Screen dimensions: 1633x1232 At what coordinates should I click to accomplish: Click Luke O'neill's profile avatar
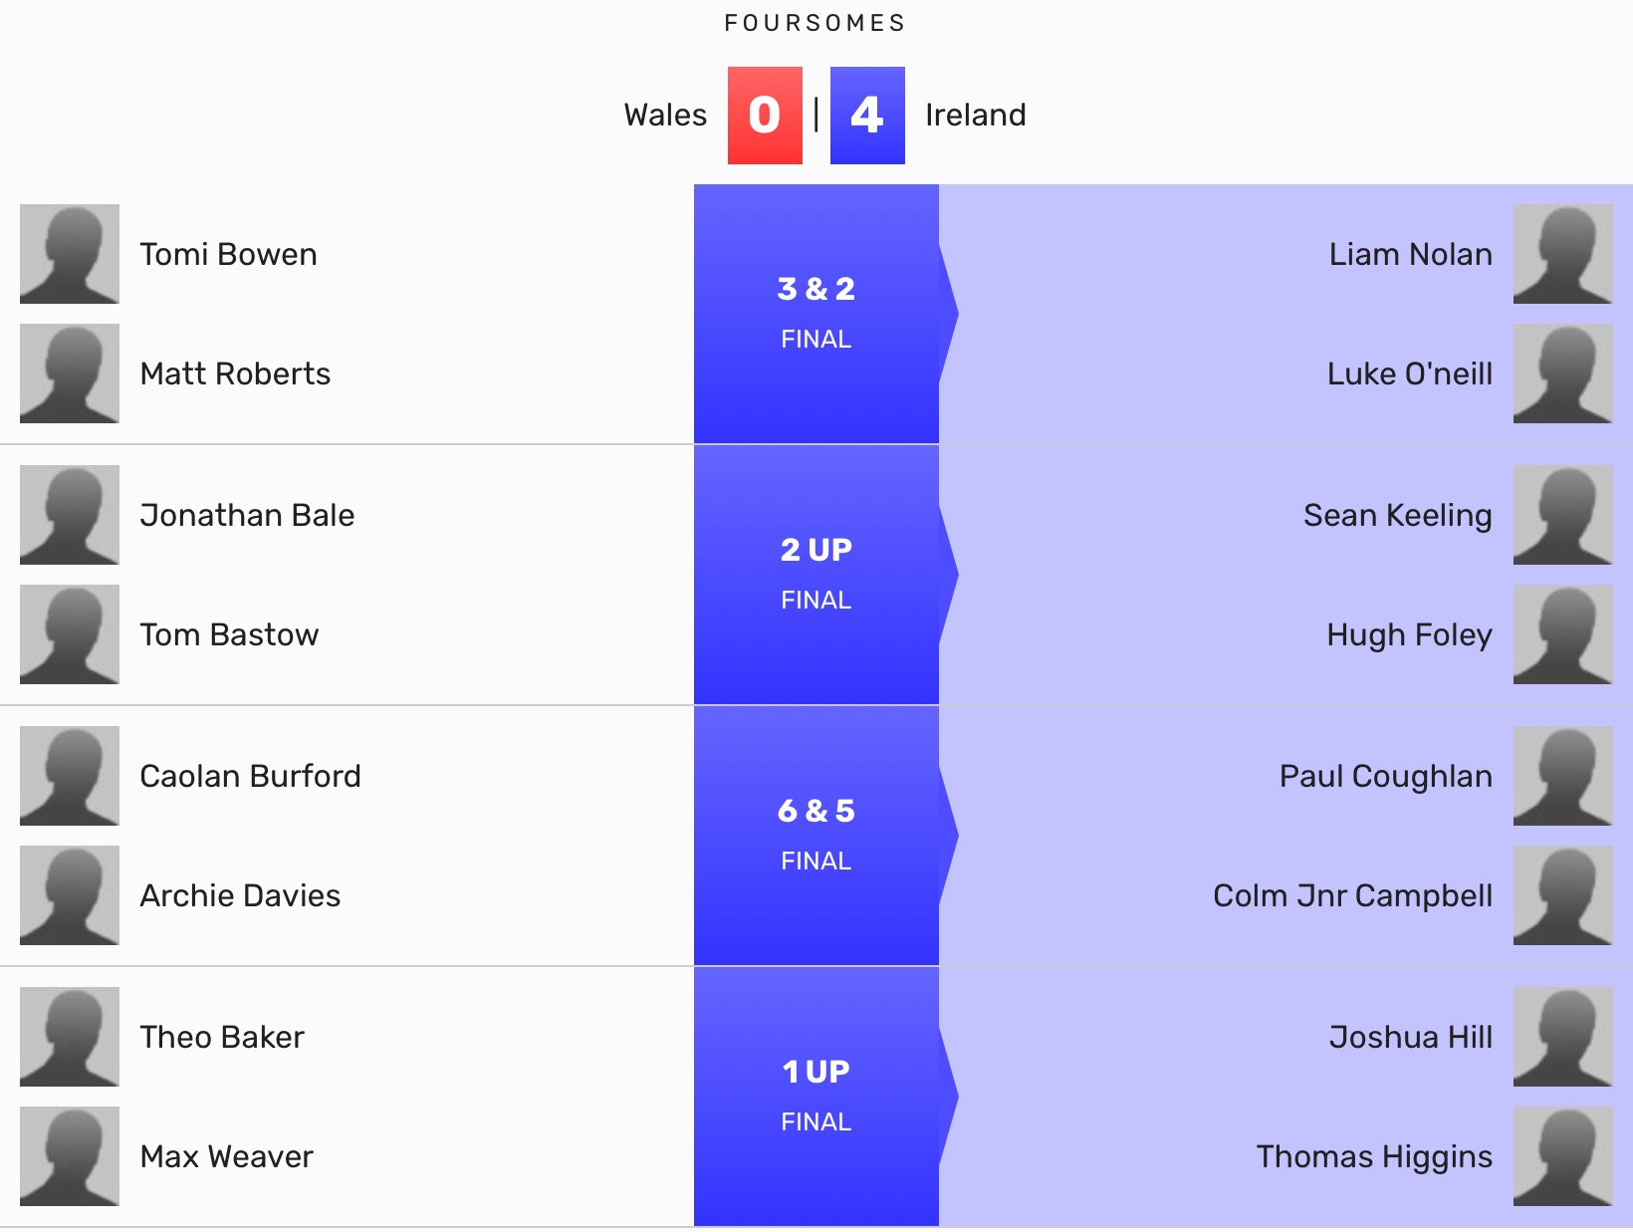click(x=1562, y=373)
